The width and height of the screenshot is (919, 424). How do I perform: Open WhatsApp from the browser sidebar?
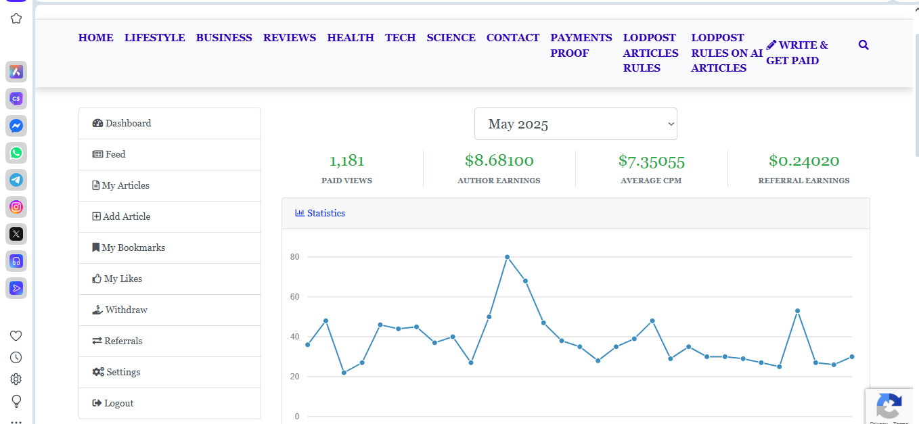[x=16, y=153]
